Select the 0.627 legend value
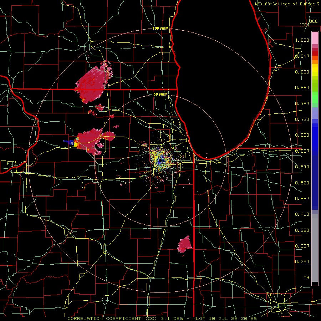 pyautogui.click(x=302, y=151)
